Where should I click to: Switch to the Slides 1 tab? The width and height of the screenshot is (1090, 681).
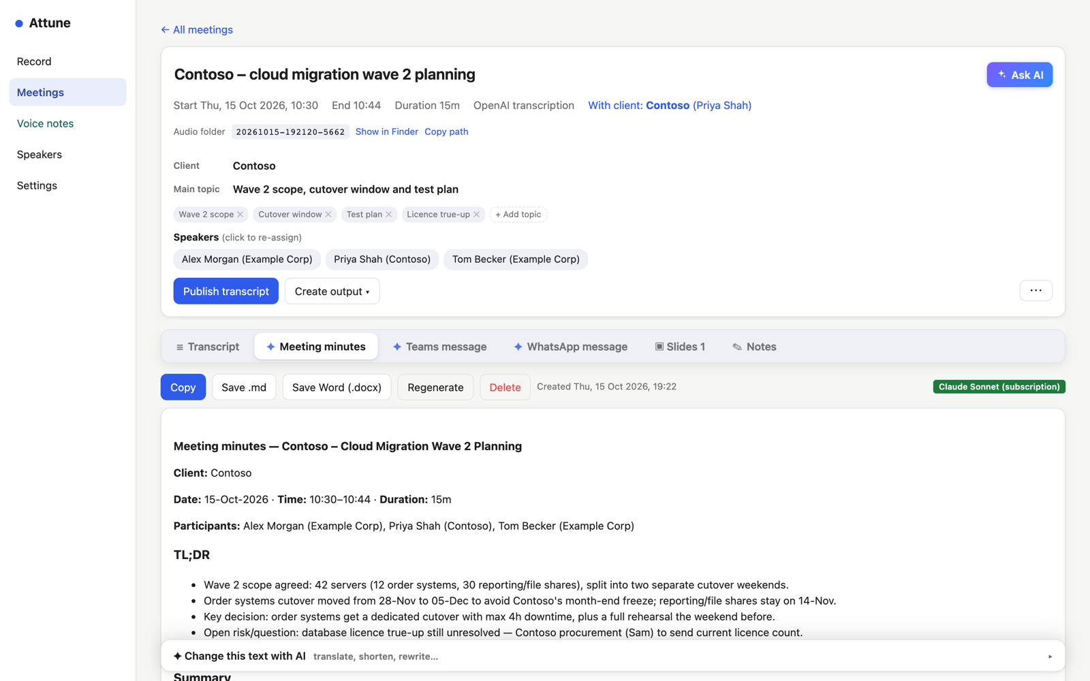coord(680,347)
